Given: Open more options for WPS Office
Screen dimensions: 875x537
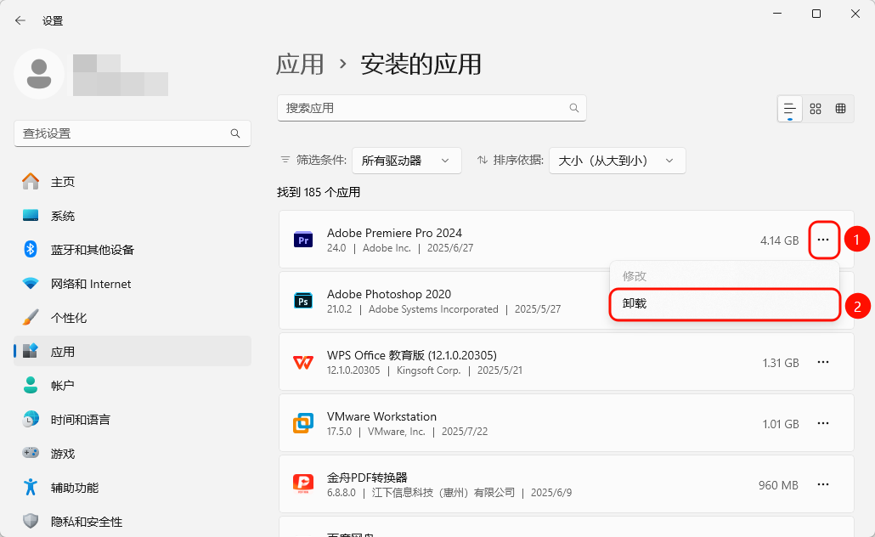Looking at the screenshot, I should coord(823,362).
